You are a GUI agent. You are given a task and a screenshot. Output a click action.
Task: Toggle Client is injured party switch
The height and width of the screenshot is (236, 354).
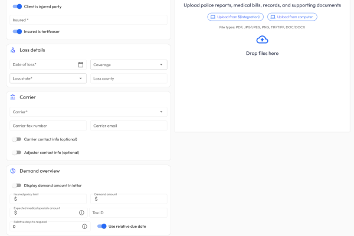(x=17, y=6)
